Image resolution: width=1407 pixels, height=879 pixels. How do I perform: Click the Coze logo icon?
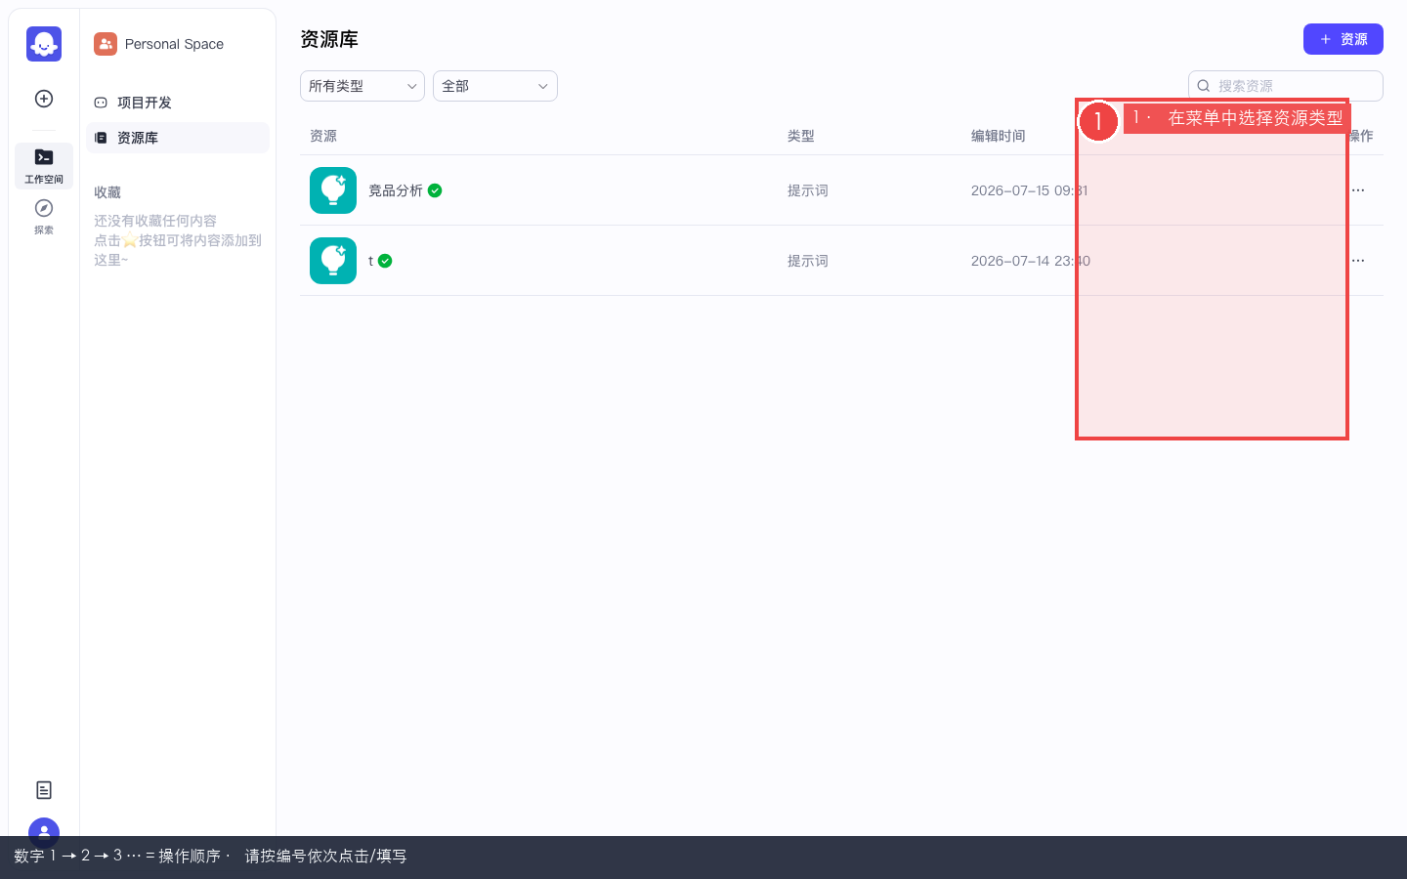tap(44, 44)
